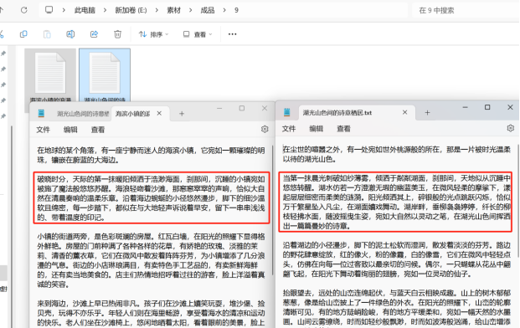Open 查看 menu in right Notepad
This screenshot has width=520, height=328.
343,129
